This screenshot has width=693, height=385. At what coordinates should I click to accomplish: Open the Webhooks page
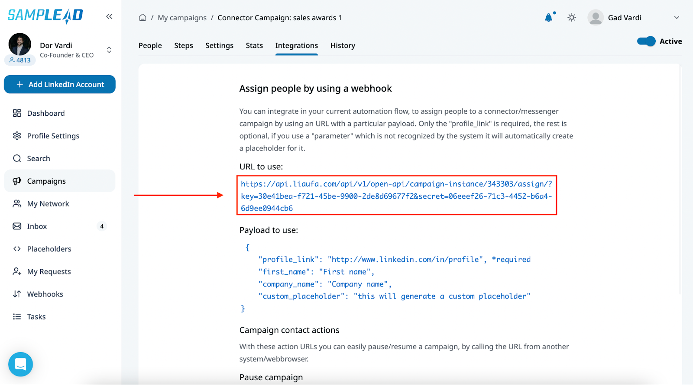click(x=45, y=294)
